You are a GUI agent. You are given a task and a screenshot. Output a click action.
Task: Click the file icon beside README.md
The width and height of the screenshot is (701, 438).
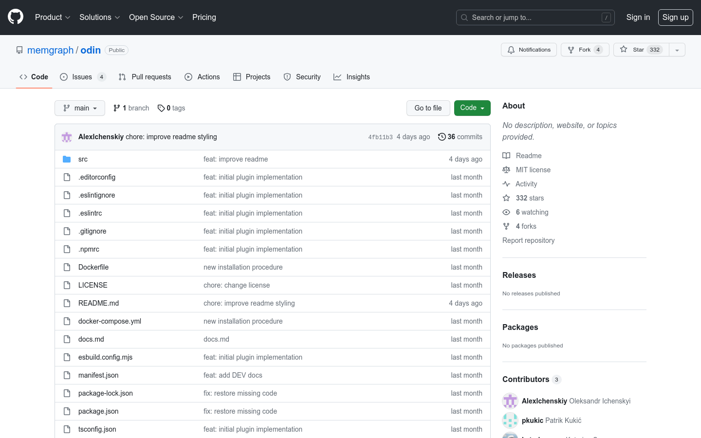67,303
